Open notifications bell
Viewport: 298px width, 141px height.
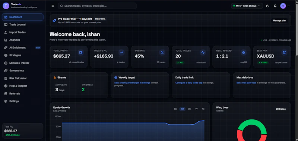pos(275,6)
